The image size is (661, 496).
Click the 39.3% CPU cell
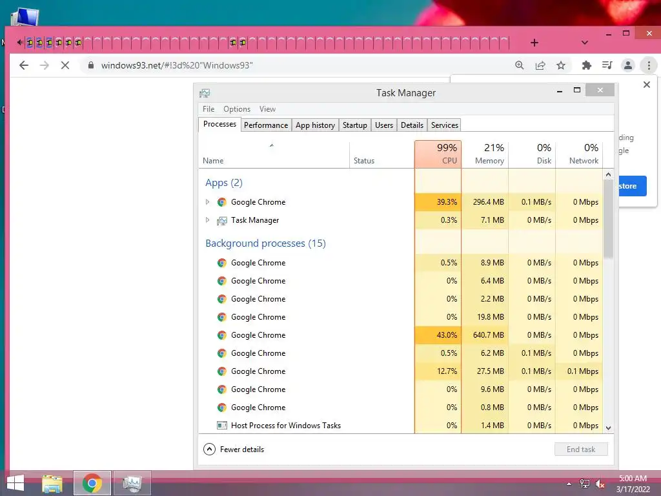[438, 202]
